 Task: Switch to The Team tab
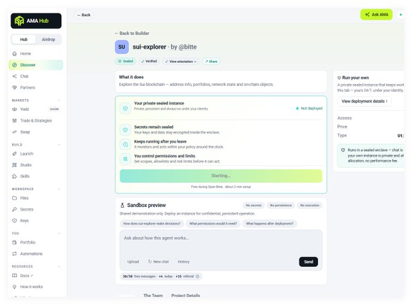point(153,295)
